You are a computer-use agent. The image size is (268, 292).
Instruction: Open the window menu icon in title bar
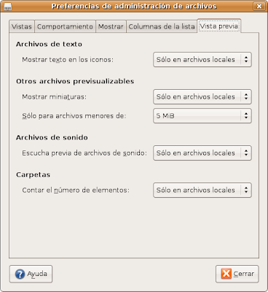click(8, 6)
